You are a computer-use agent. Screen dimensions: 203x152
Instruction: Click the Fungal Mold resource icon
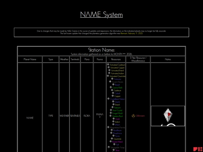tap(111, 113)
